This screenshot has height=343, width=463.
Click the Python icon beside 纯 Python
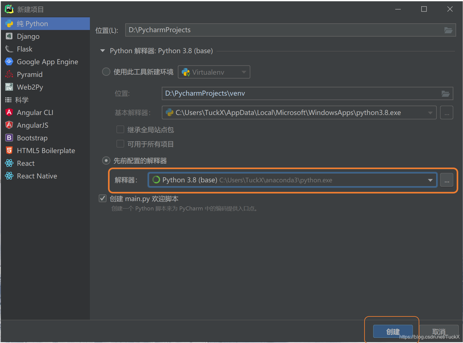click(9, 24)
